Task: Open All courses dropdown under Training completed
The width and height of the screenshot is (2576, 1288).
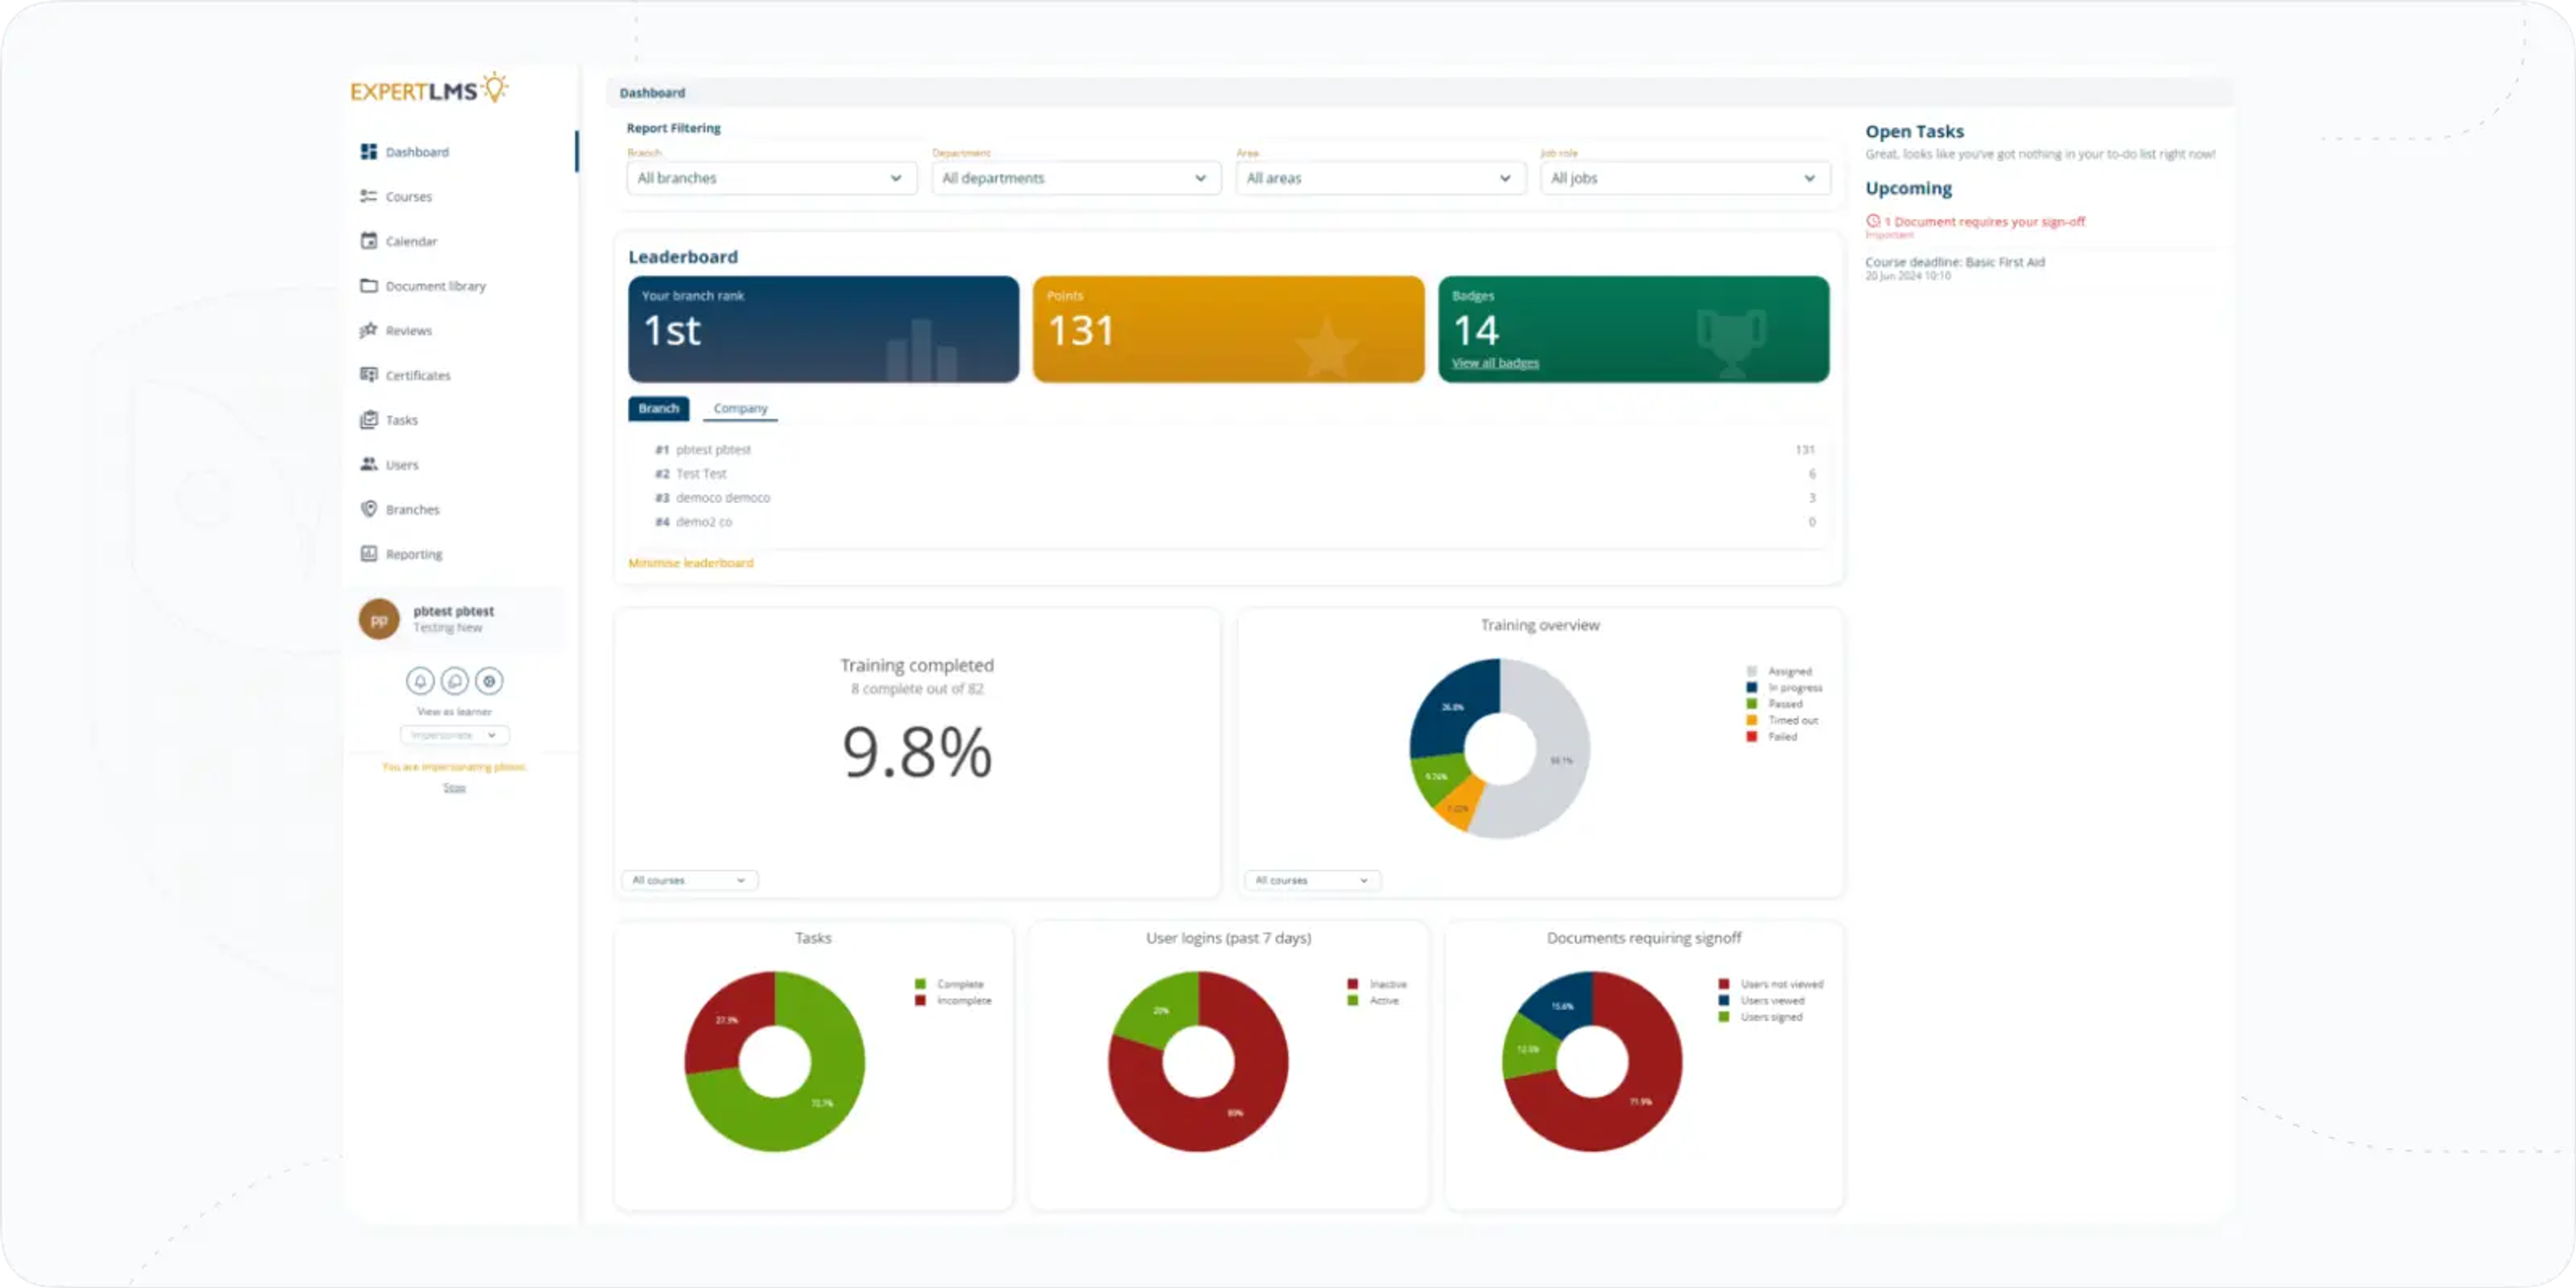Action: coord(689,880)
